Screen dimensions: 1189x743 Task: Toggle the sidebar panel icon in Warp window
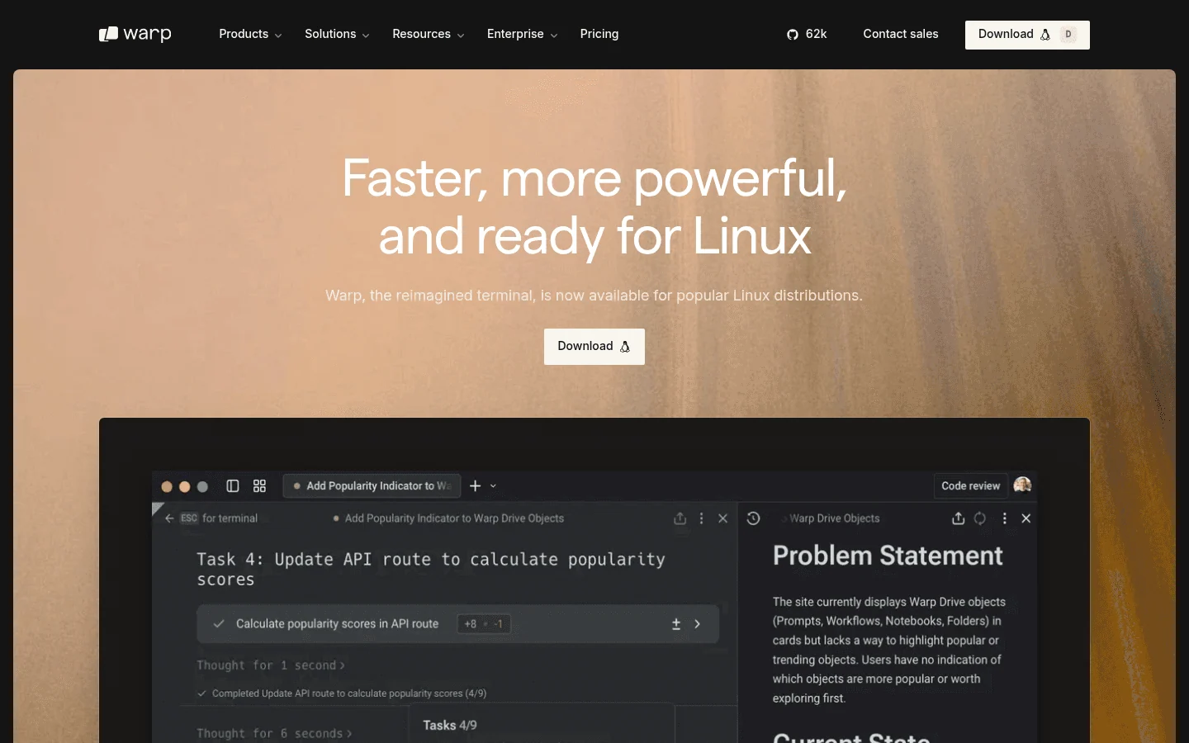click(233, 486)
